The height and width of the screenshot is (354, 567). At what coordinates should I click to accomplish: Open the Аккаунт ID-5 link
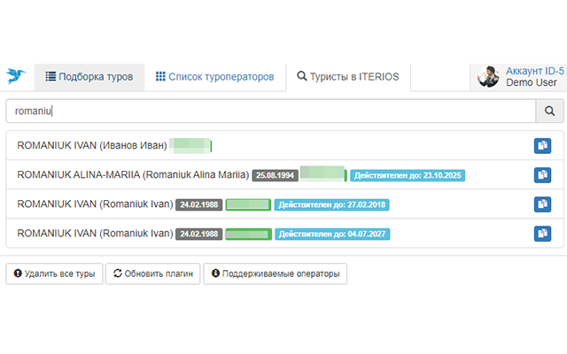pyautogui.click(x=534, y=71)
